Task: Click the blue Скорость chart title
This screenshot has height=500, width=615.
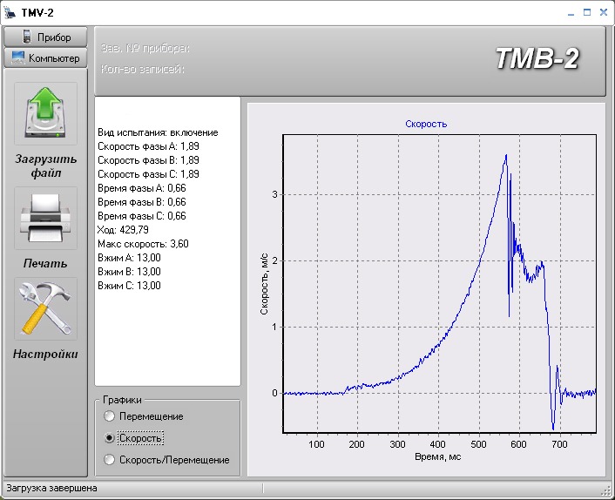Action: click(x=426, y=124)
